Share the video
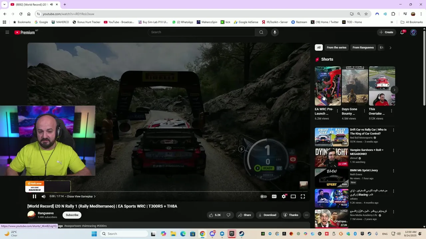This screenshot has width=426, height=239. tap(245, 215)
